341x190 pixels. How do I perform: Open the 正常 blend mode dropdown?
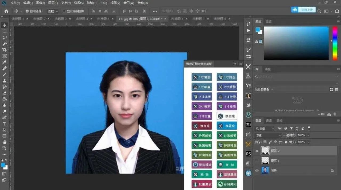268,135
